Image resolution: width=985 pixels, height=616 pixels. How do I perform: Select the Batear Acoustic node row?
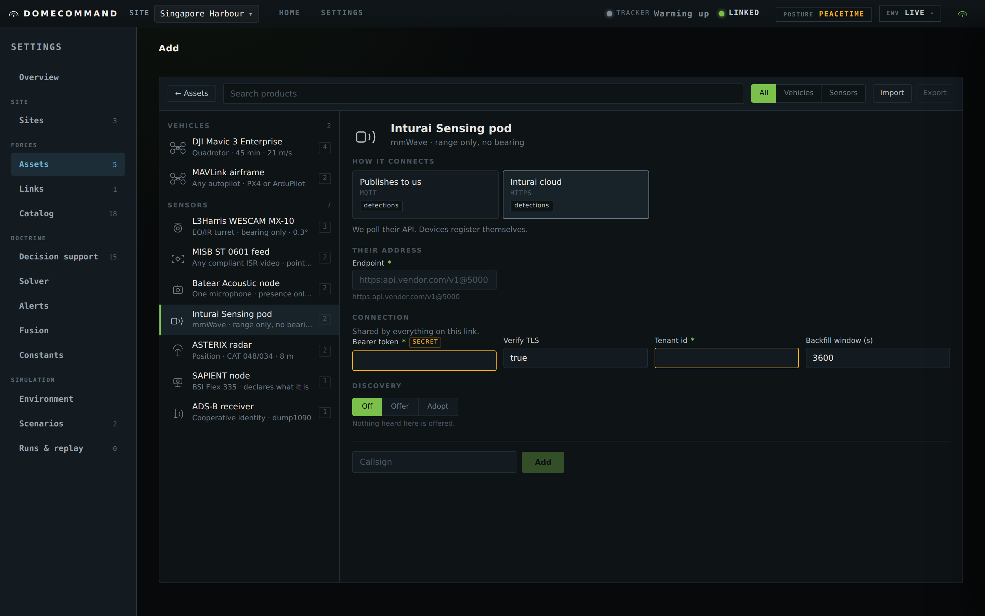pyautogui.click(x=250, y=288)
